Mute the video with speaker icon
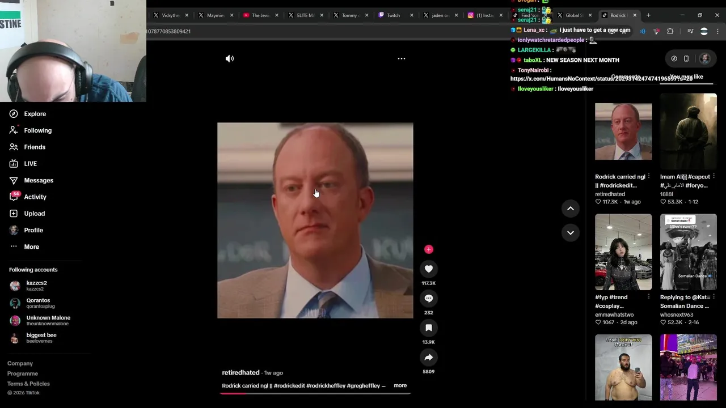The image size is (726, 408). [230, 58]
